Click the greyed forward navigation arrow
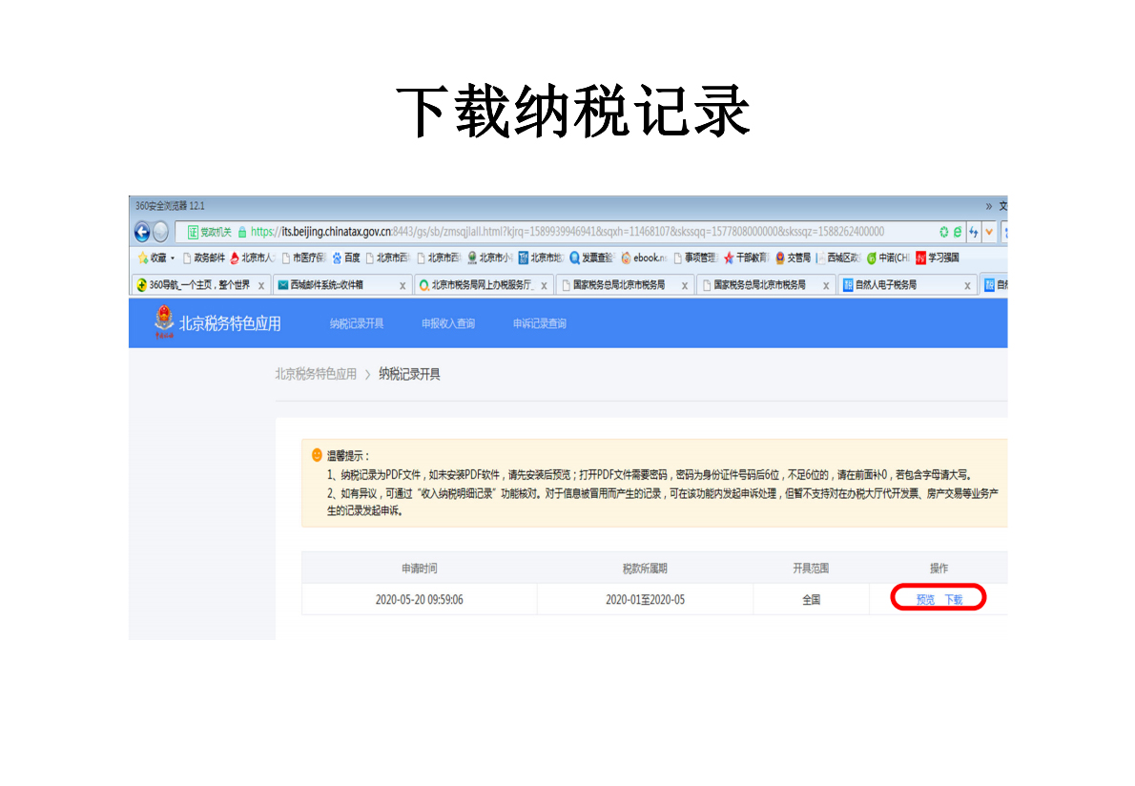The width and height of the screenshot is (1135, 786). pyautogui.click(x=160, y=232)
